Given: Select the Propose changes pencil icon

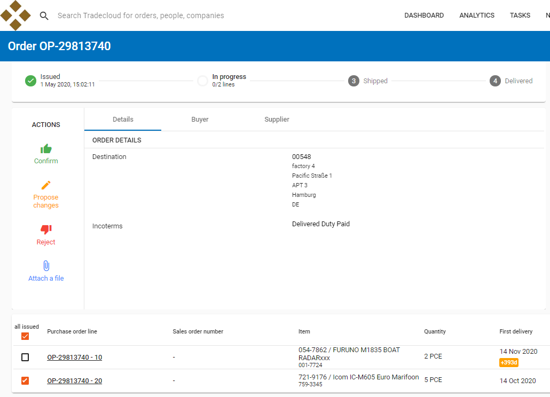Looking at the screenshot, I should [x=46, y=185].
